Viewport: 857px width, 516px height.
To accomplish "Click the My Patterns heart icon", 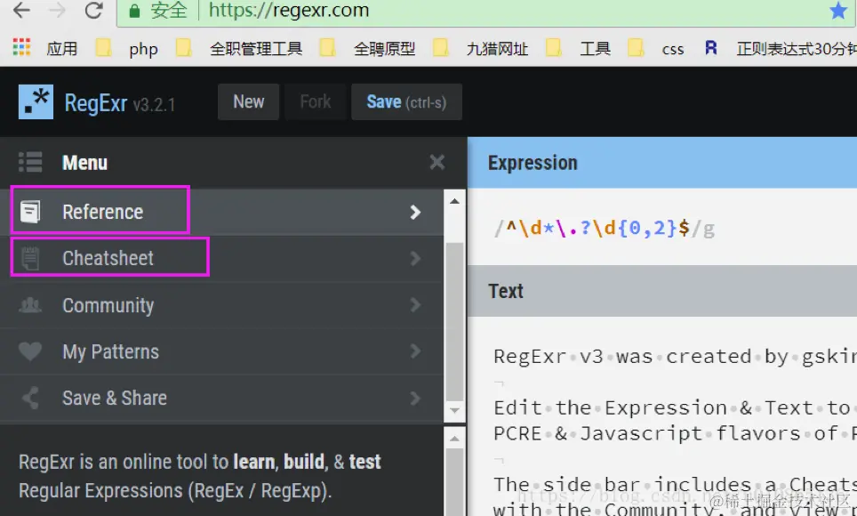I will (x=30, y=351).
